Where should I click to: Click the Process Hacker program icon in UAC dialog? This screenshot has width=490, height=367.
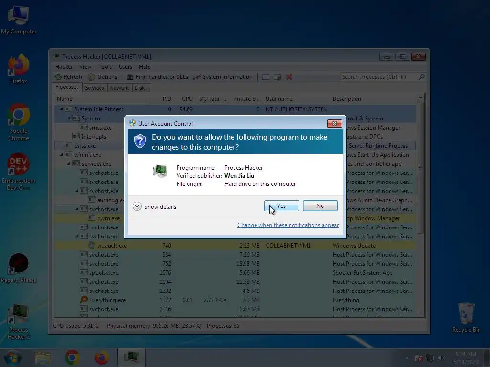[160, 171]
